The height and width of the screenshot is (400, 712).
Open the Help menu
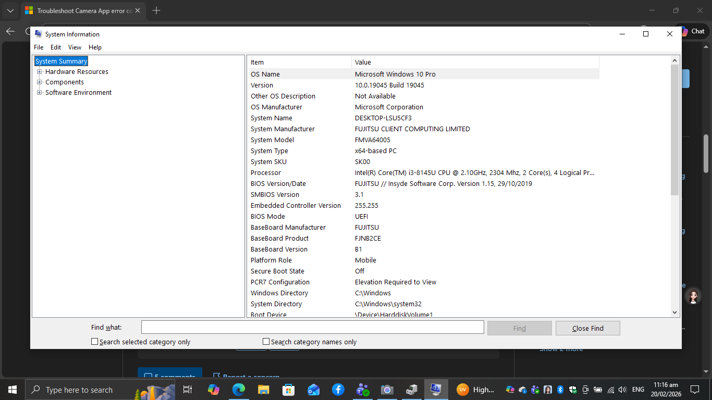pos(95,47)
